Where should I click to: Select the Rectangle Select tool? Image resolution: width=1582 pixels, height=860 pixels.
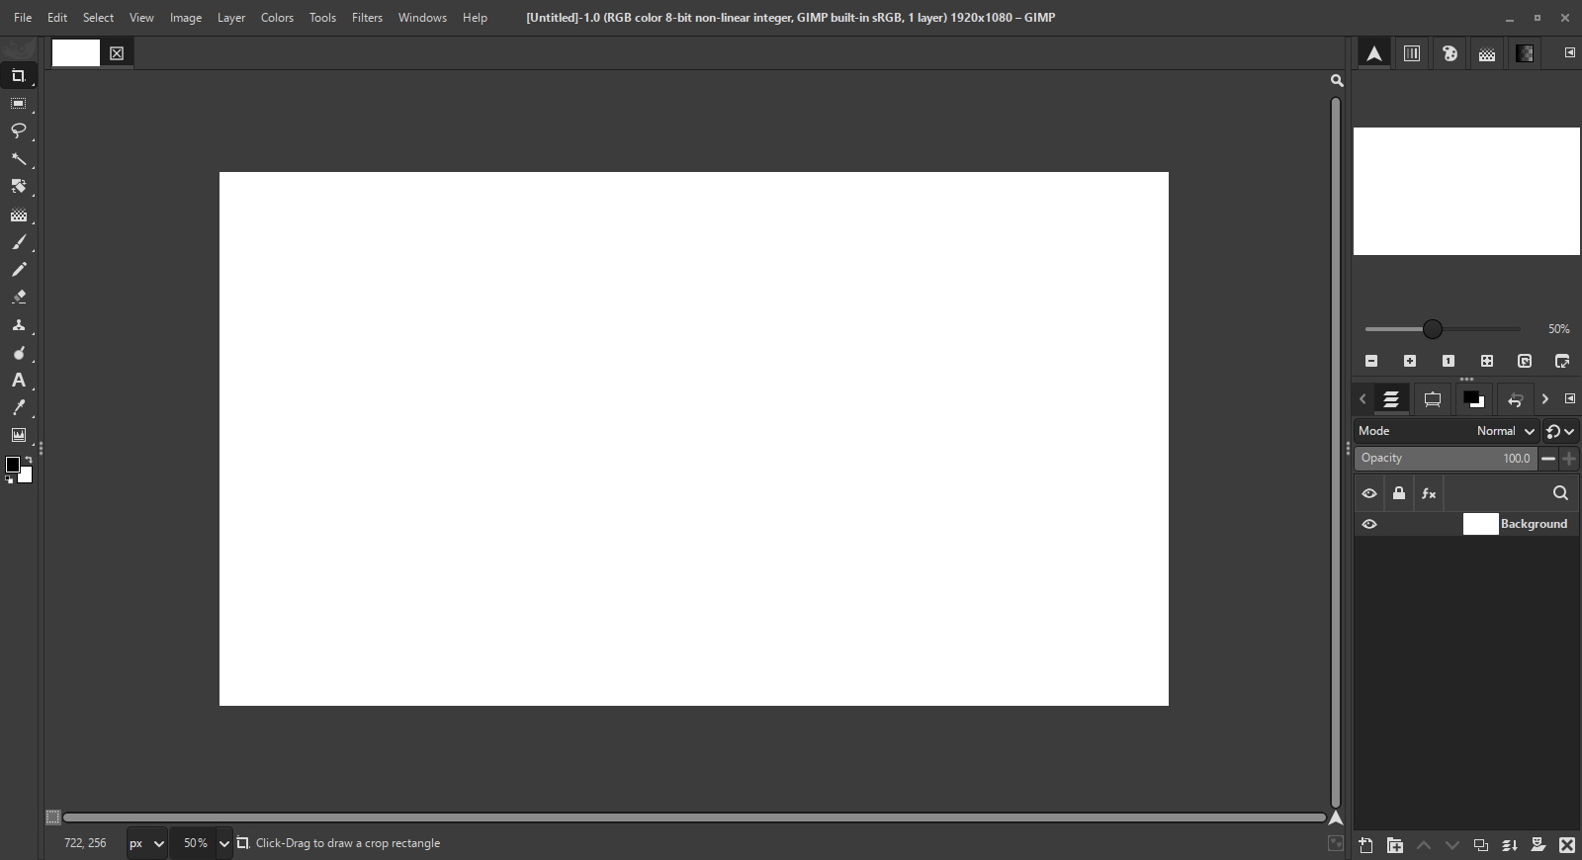point(19,104)
